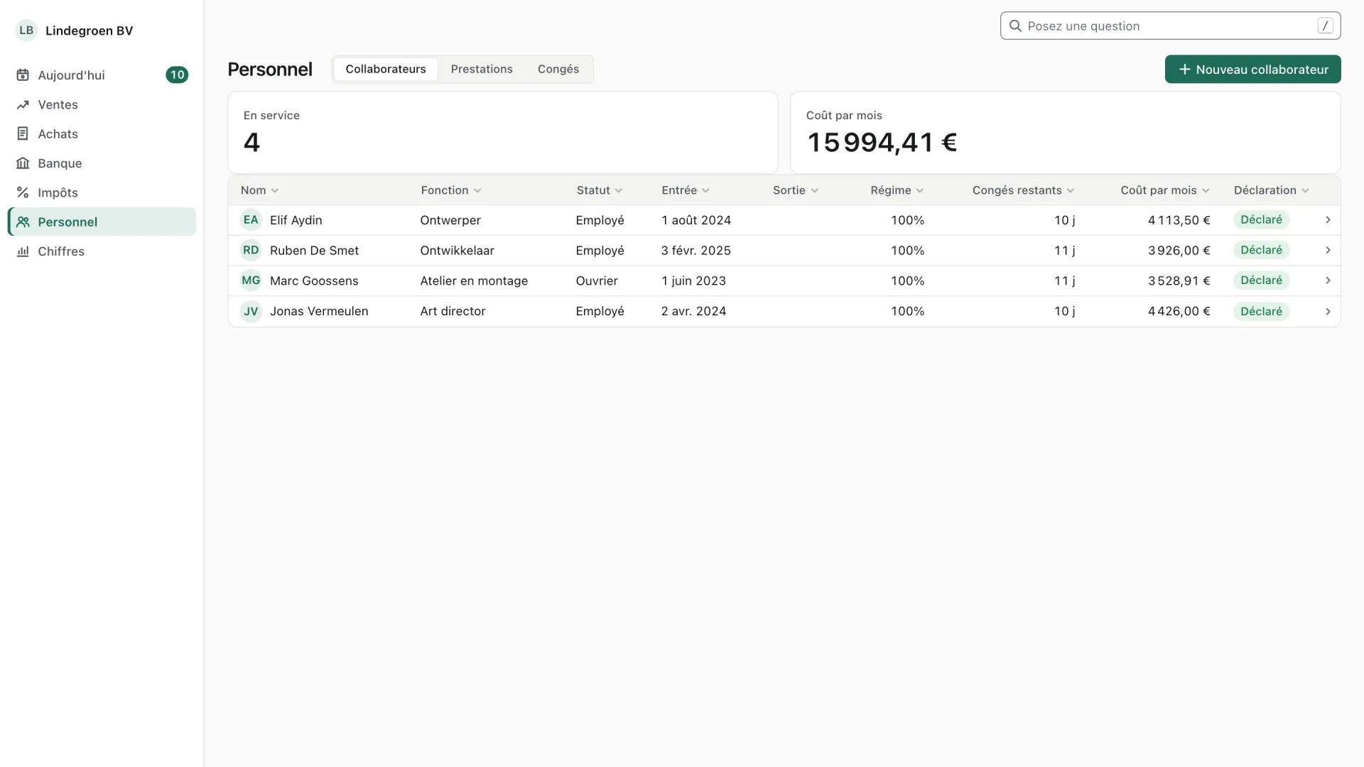
Task: Open Elif Aydin row chevron
Action: pos(1328,220)
